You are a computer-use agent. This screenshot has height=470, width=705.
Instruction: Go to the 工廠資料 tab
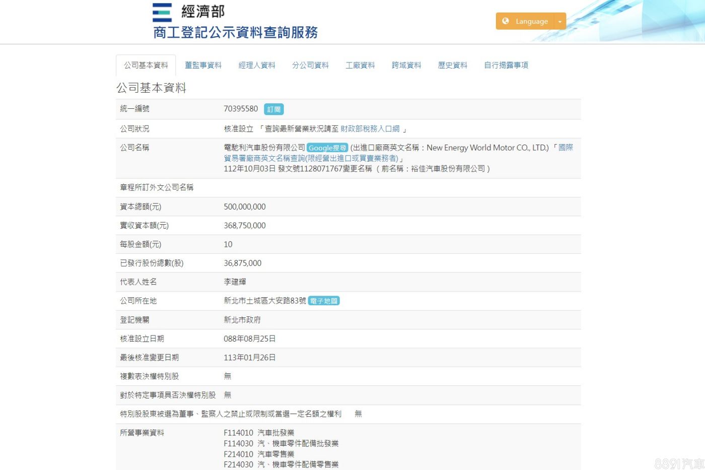(360, 65)
